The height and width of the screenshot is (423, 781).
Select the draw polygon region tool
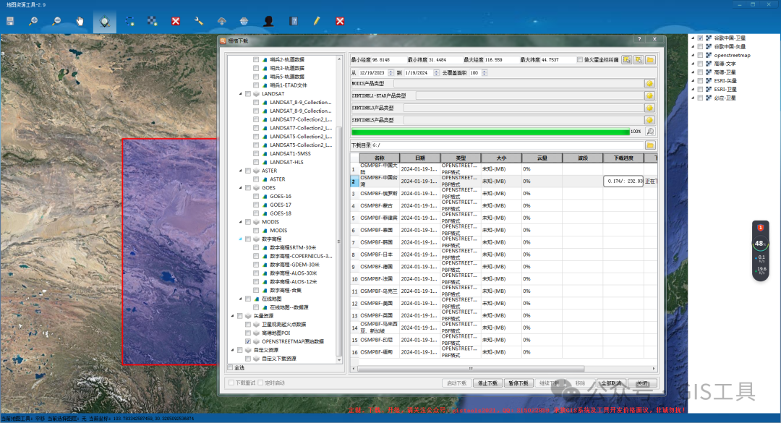point(129,22)
